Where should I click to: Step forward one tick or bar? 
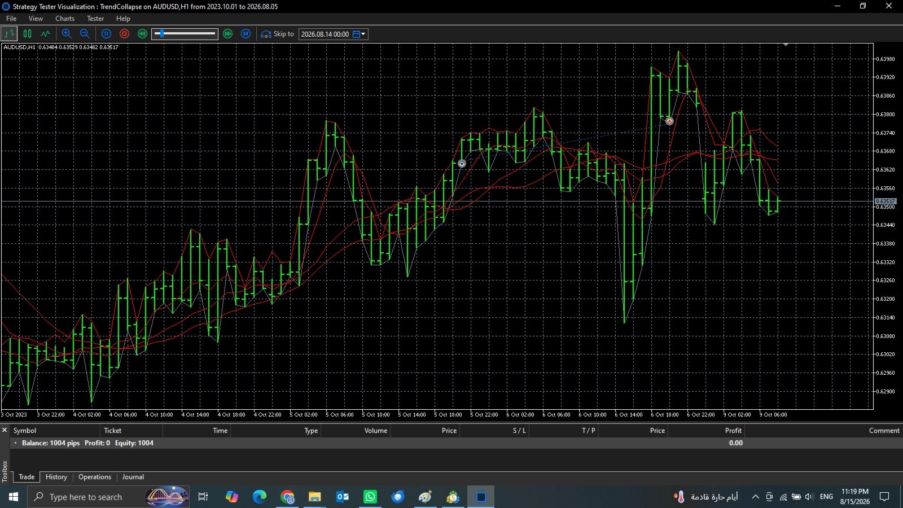(246, 34)
